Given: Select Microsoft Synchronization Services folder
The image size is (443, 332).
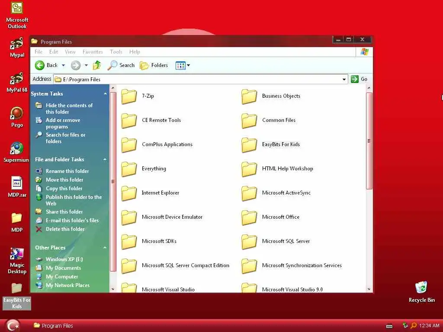Looking at the screenshot, I should coord(292,266).
